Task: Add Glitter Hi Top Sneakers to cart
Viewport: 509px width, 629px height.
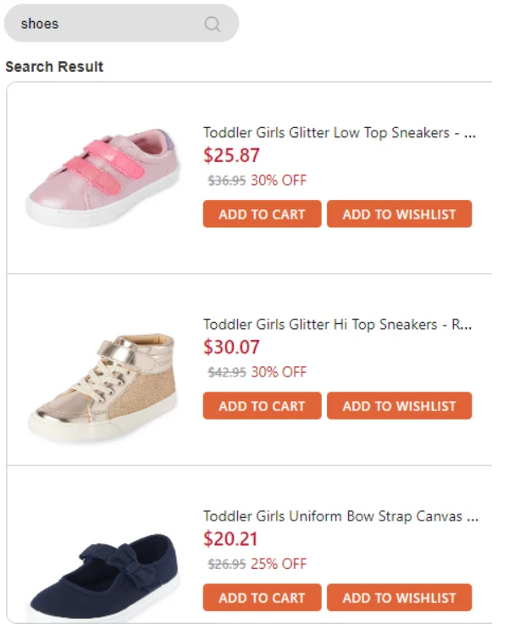Action: (262, 405)
